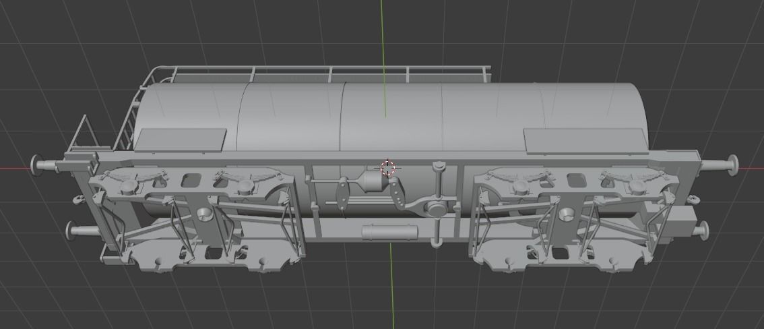Click the 3D cursor crosshair in viewport

(387, 168)
